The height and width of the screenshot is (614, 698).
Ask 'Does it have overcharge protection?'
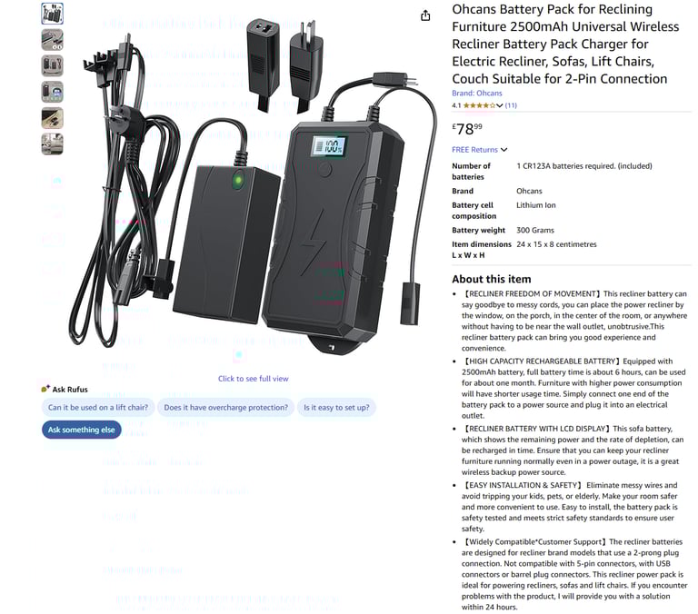(x=225, y=408)
